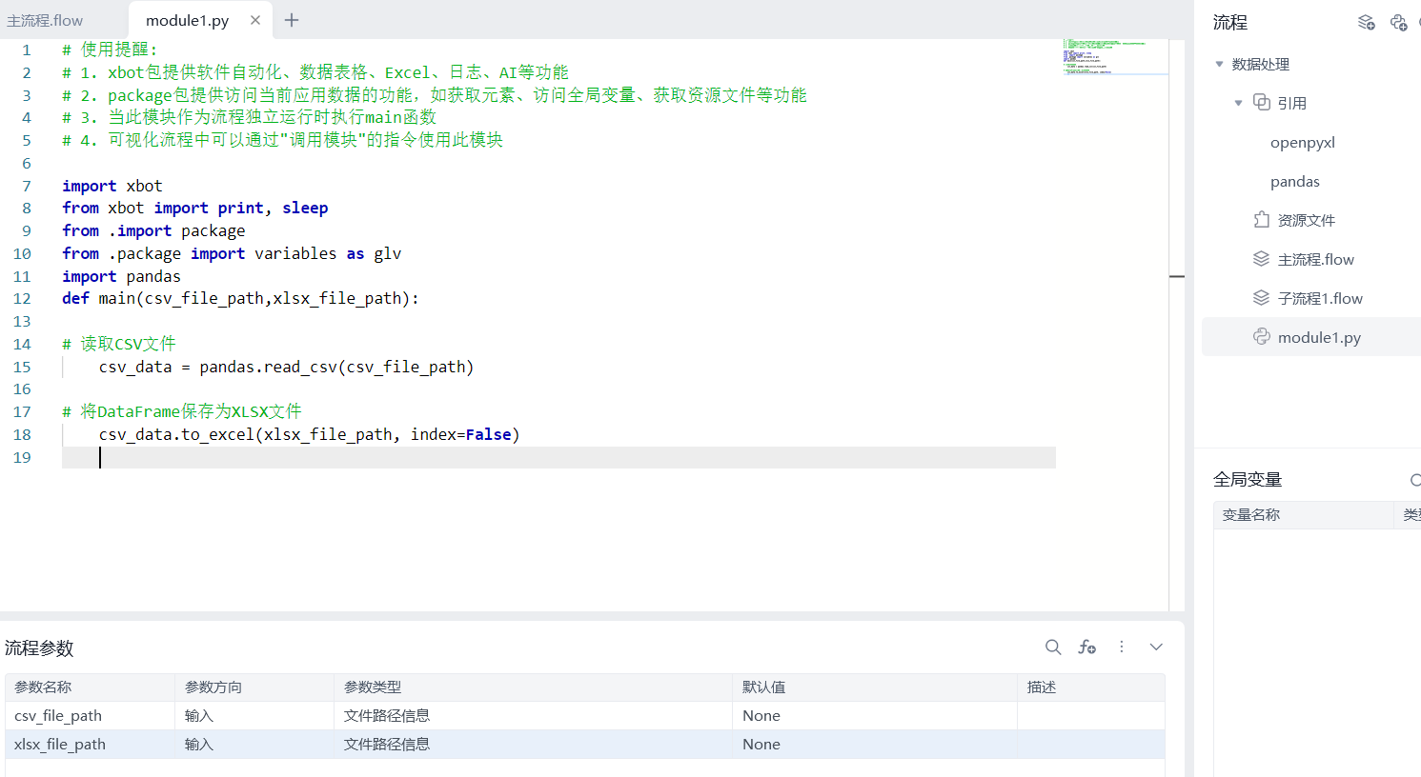Select the pandas reference package
1421x777 pixels.
click(x=1294, y=181)
